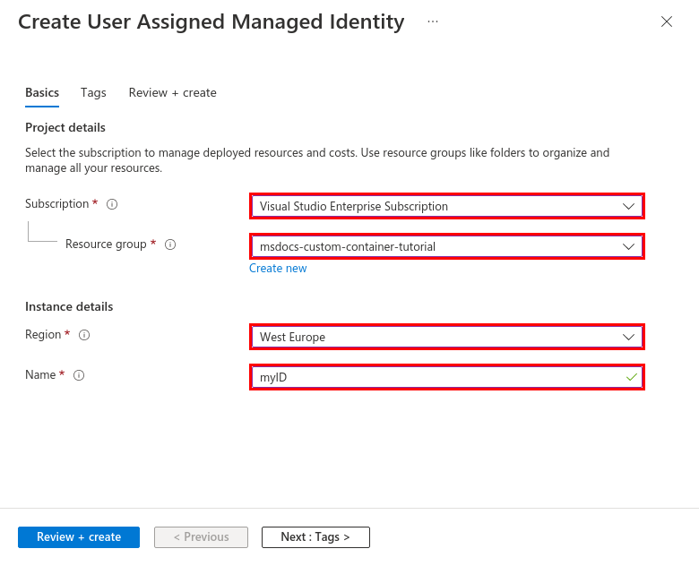699x566 pixels.
Task: Click the info icon next to Name
Action: tap(79, 375)
